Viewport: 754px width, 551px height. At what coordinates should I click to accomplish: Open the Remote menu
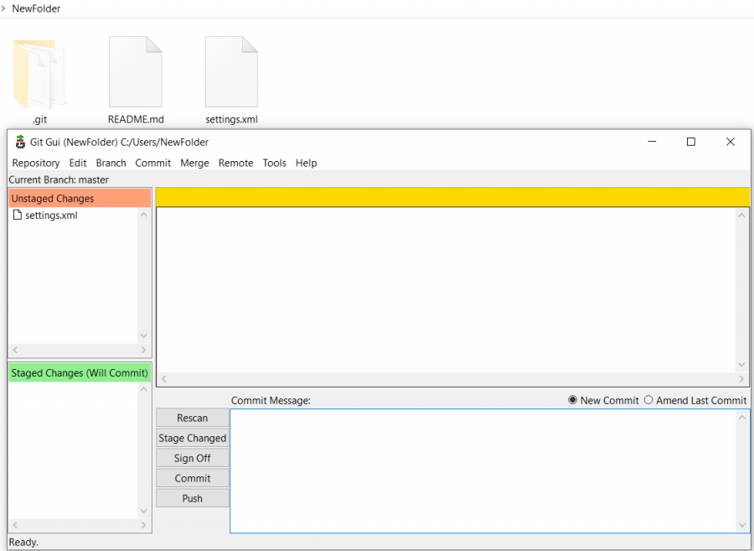coord(235,163)
